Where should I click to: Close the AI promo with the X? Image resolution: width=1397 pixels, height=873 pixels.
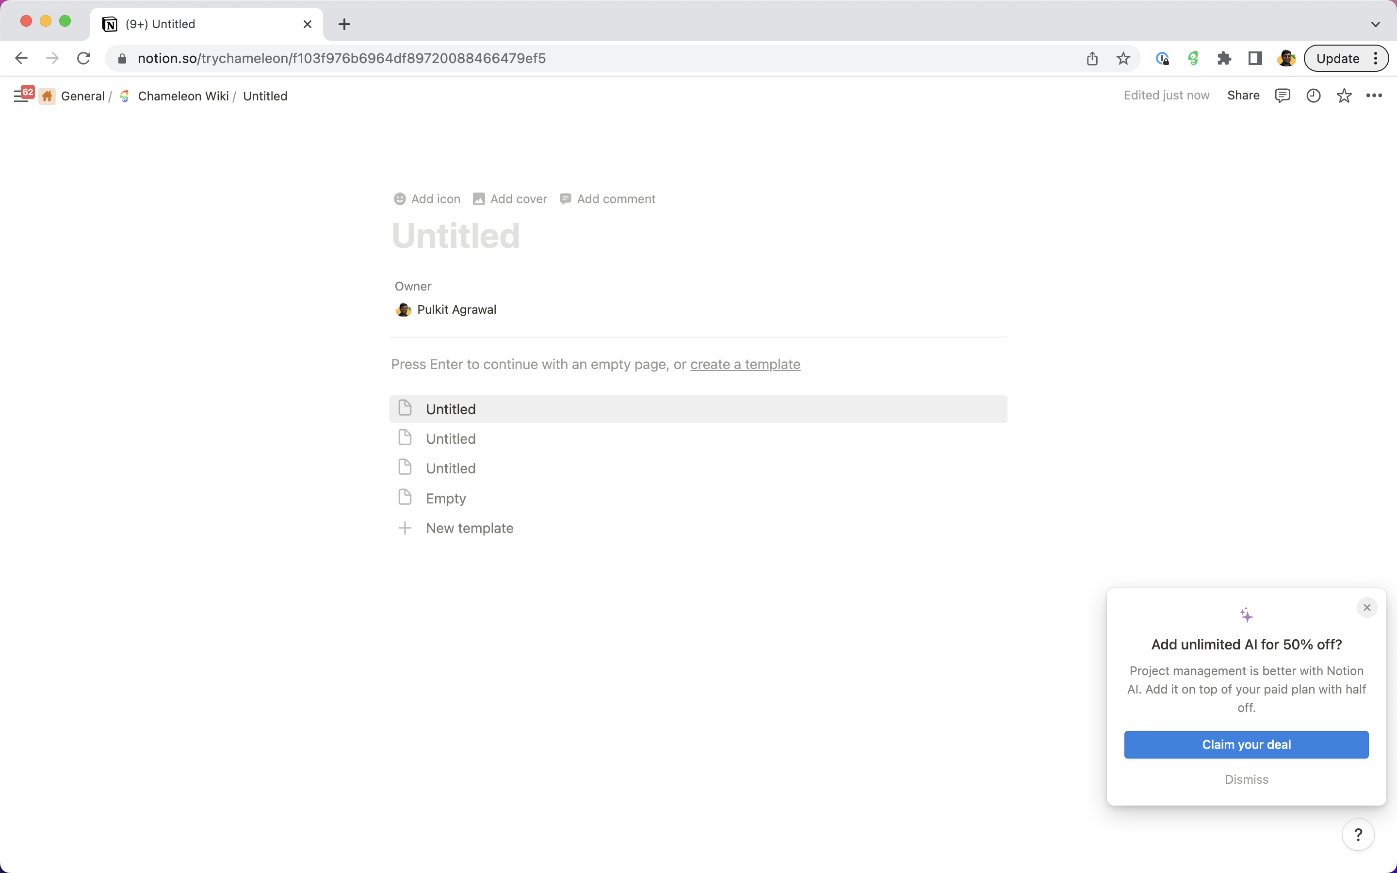[x=1366, y=607]
